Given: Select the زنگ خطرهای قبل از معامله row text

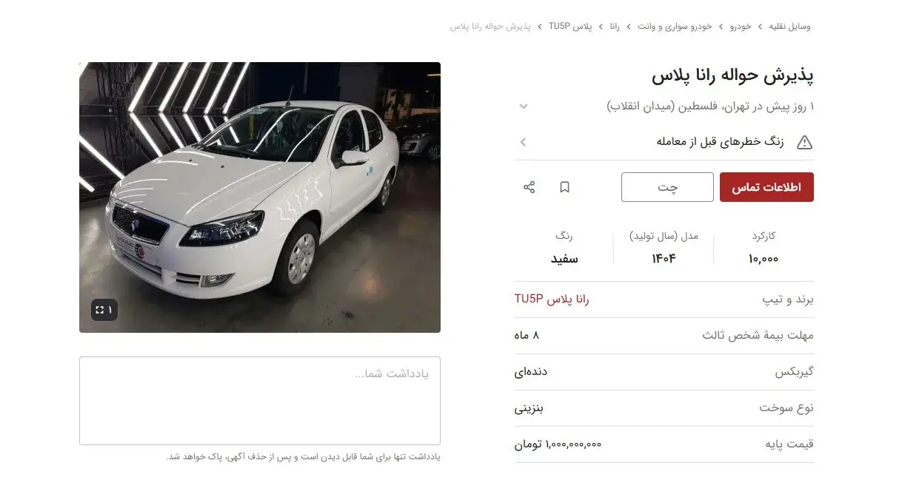Looking at the screenshot, I should coord(720,142).
